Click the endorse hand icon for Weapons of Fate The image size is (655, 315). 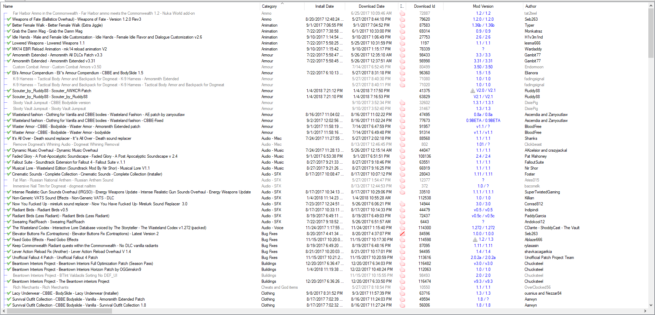pyautogui.click(x=402, y=19)
